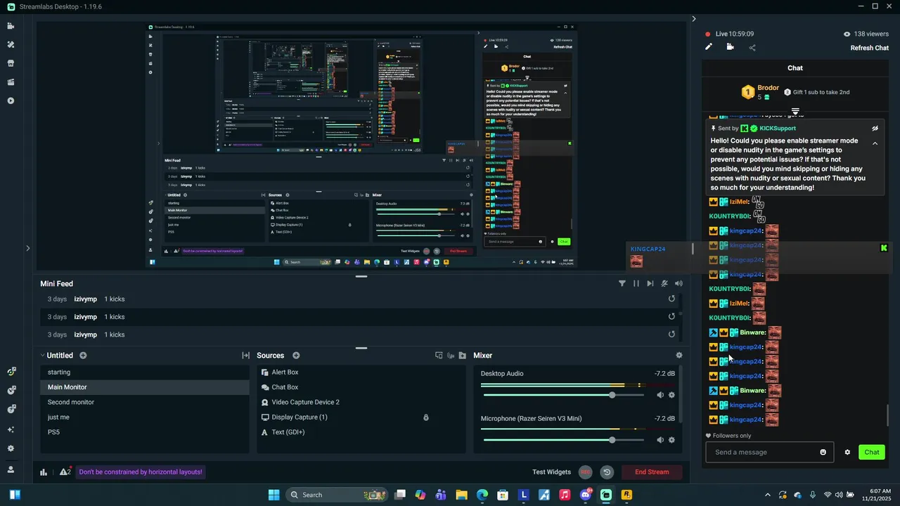Add a new scene with plus icon
This screenshot has height=506, width=900.
pyautogui.click(x=83, y=356)
